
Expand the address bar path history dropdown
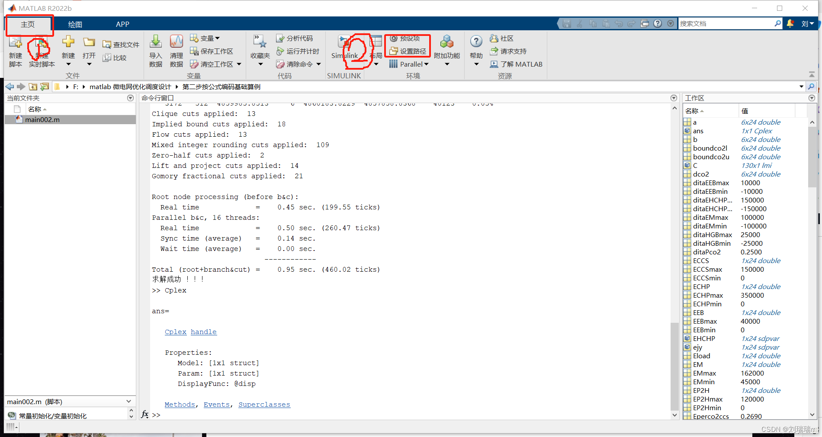(801, 87)
